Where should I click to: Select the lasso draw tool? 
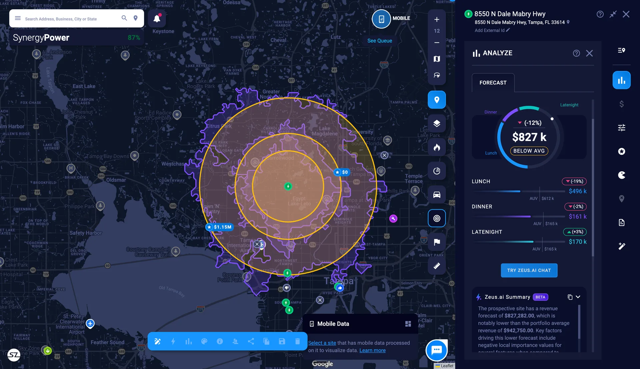point(437,75)
